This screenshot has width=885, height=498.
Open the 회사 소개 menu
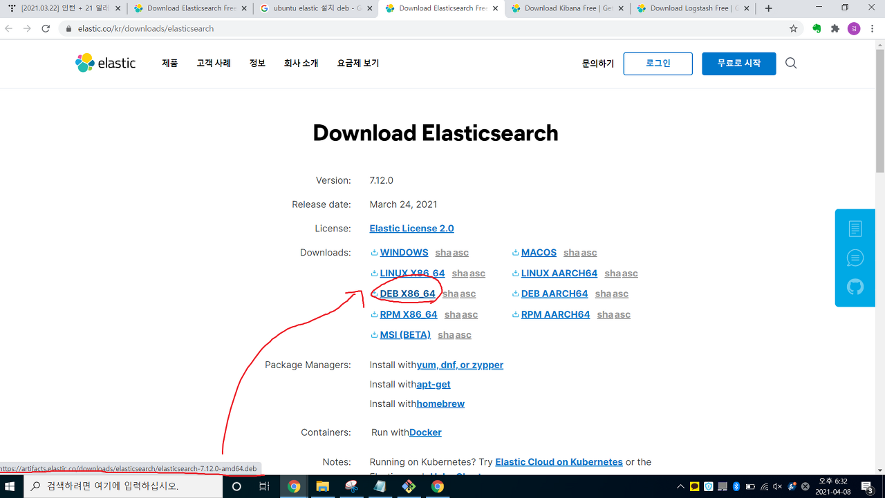point(301,63)
